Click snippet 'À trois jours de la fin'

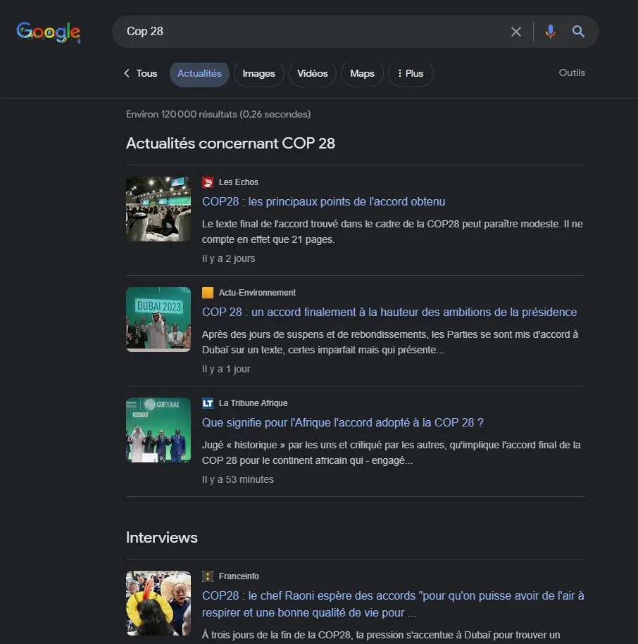click(x=381, y=635)
